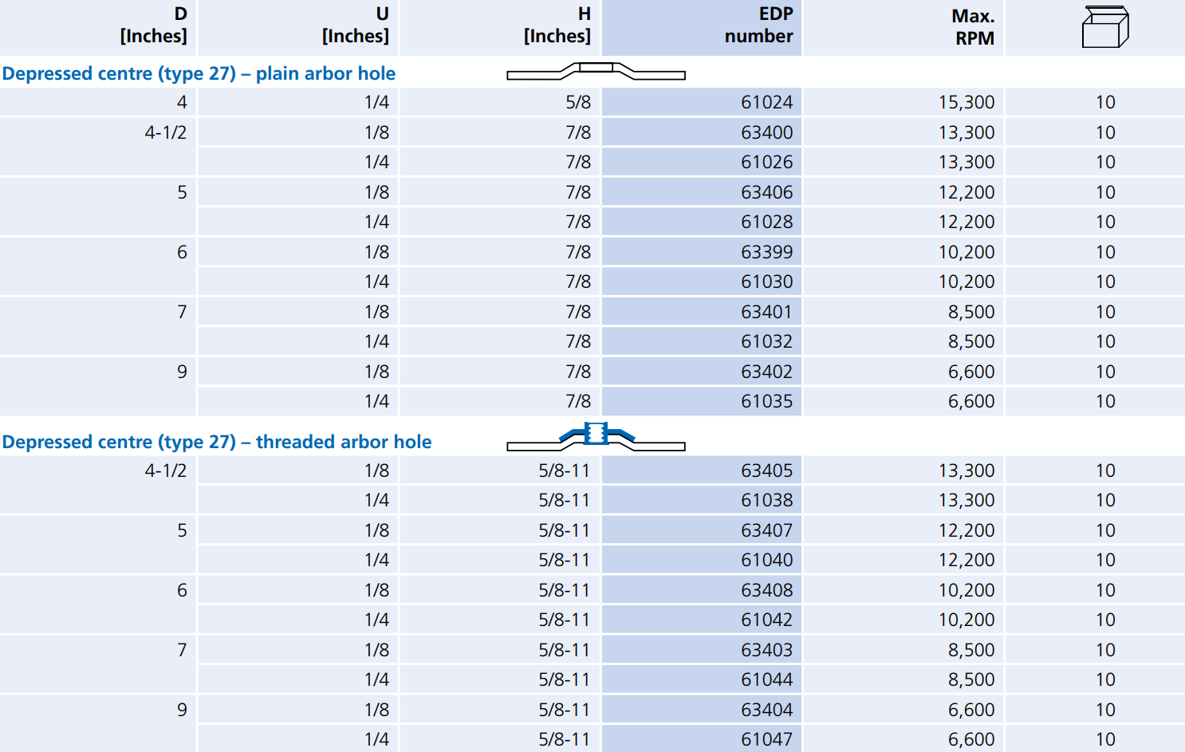
Task: Click the threaded arbor hole wheel diagram
Action: tap(596, 437)
